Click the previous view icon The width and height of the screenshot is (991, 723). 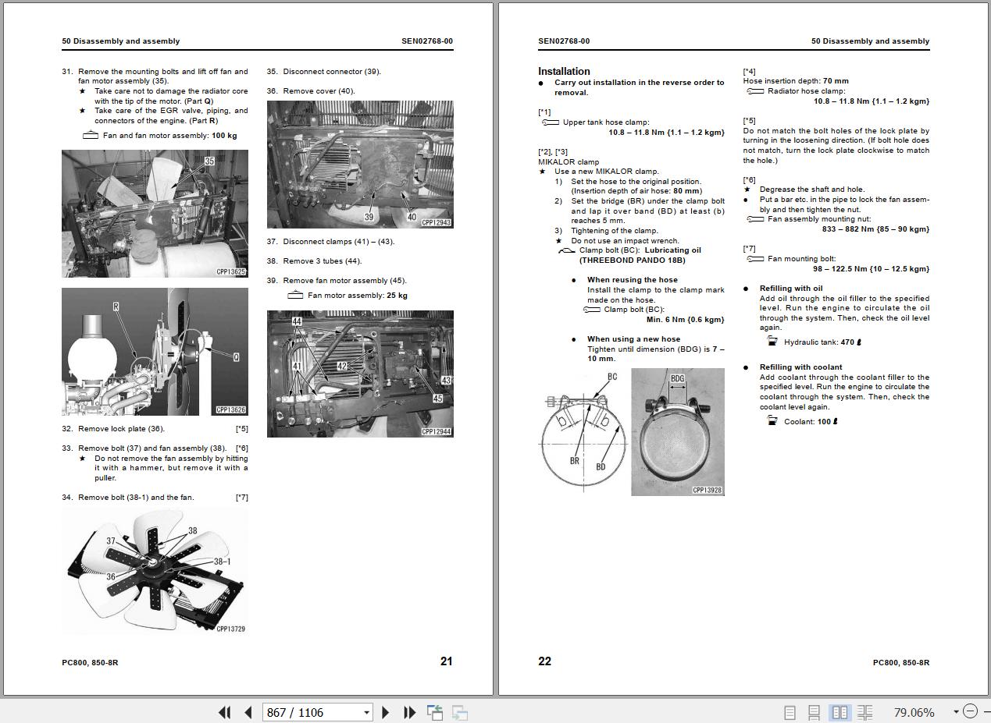pos(435,712)
